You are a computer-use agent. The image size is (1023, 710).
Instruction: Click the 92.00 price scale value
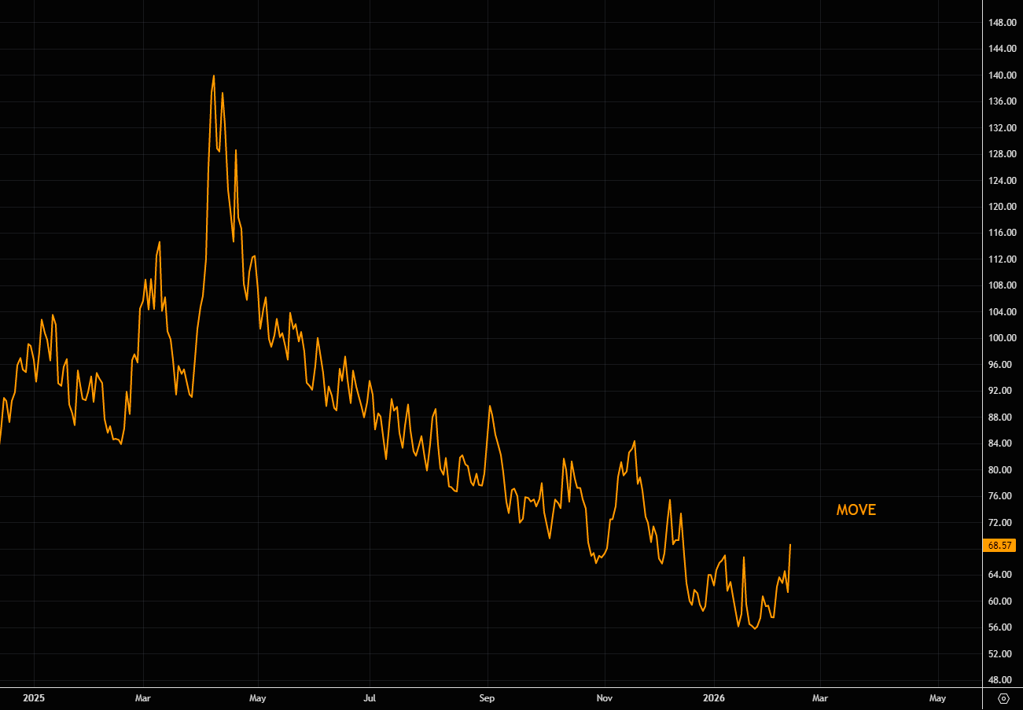(x=1003, y=391)
